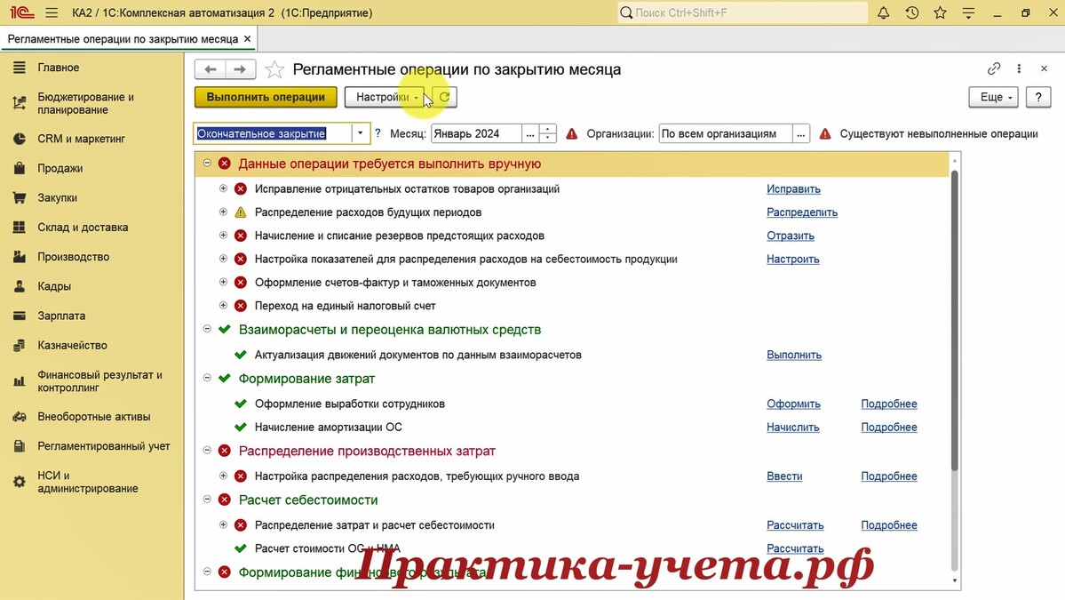
Task: Click the Организации field
Action: pos(726,134)
